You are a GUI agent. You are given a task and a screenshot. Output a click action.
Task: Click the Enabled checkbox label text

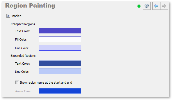click(16, 16)
